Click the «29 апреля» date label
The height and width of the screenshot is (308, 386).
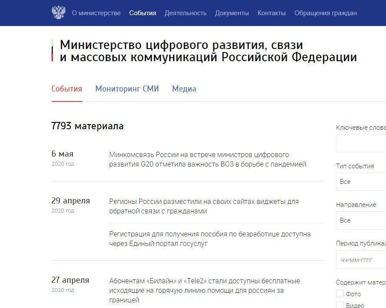pyautogui.click(x=71, y=201)
